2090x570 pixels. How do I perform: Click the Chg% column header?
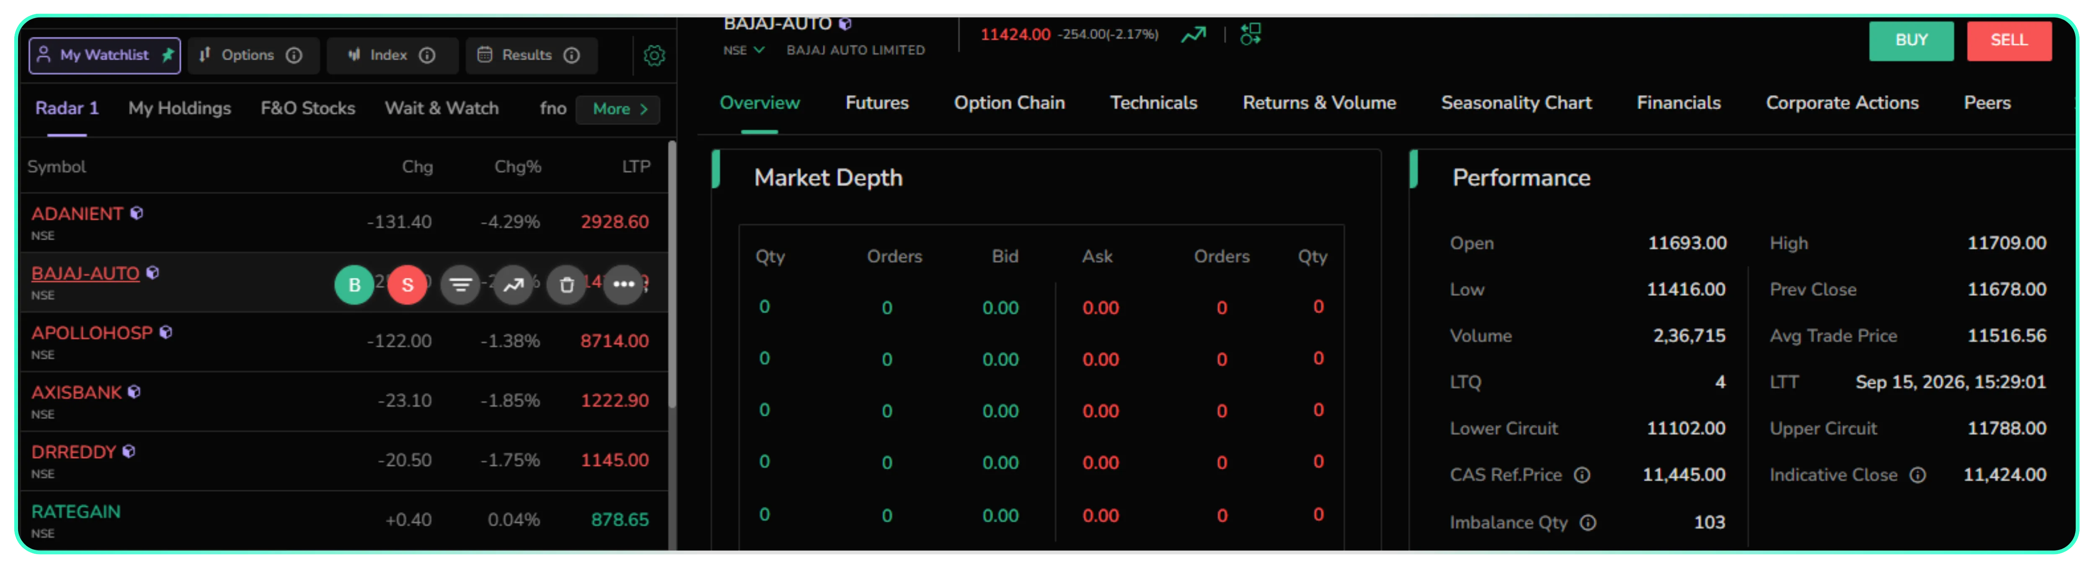518,167
